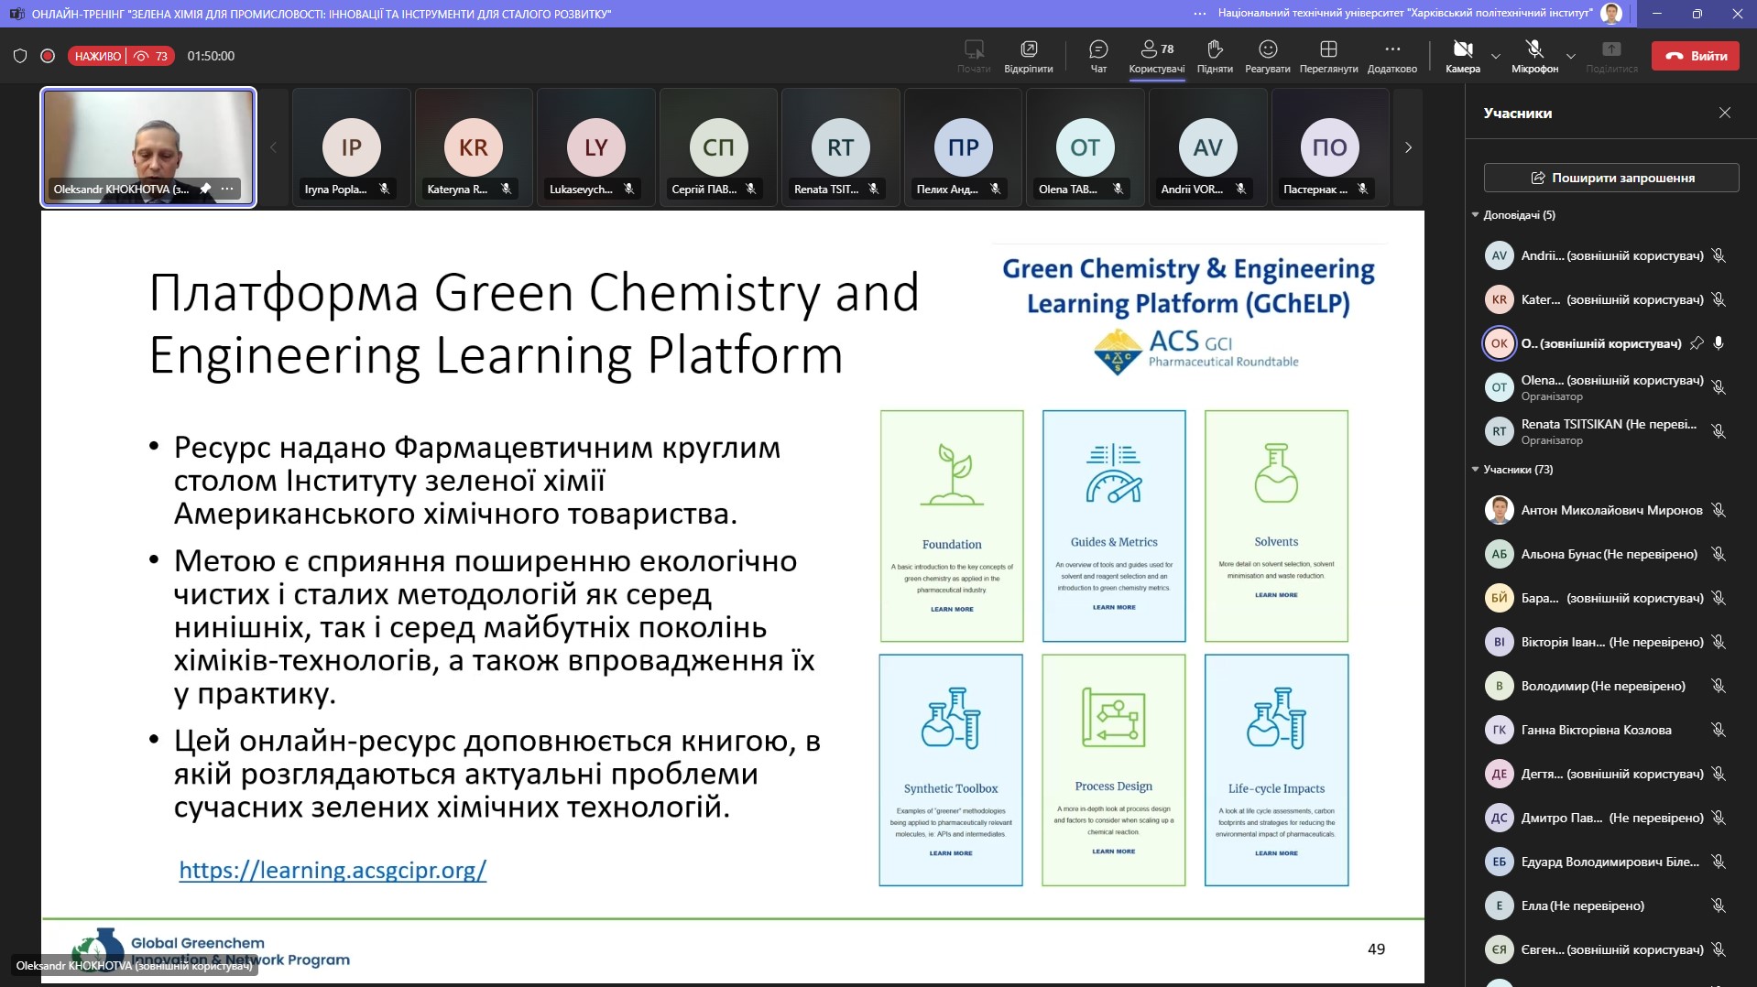The image size is (1757, 987).
Task: Click the Поширити запрошення button
Action: [1610, 178]
